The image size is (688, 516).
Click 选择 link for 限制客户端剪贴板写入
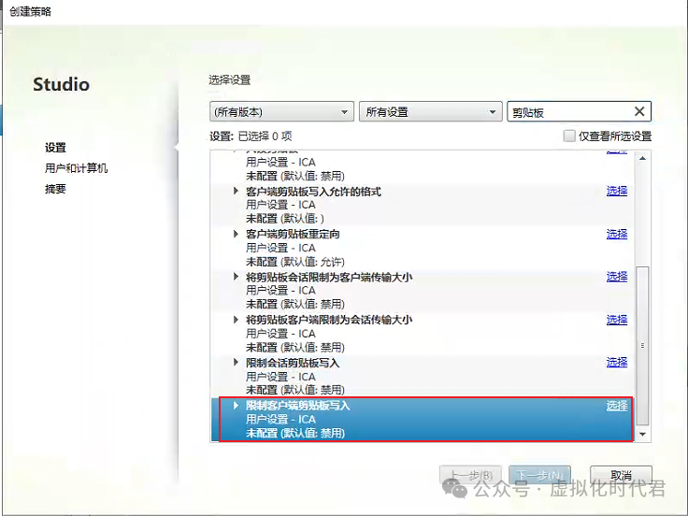pyautogui.click(x=617, y=406)
